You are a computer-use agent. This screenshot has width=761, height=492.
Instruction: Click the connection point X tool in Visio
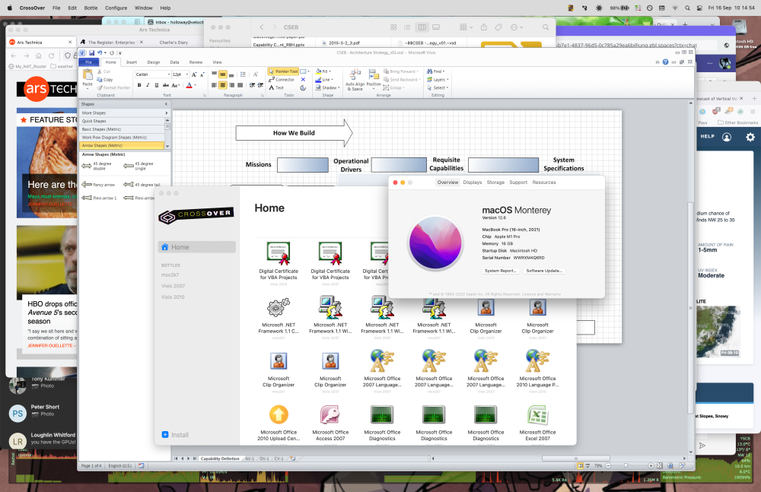(304, 80)
